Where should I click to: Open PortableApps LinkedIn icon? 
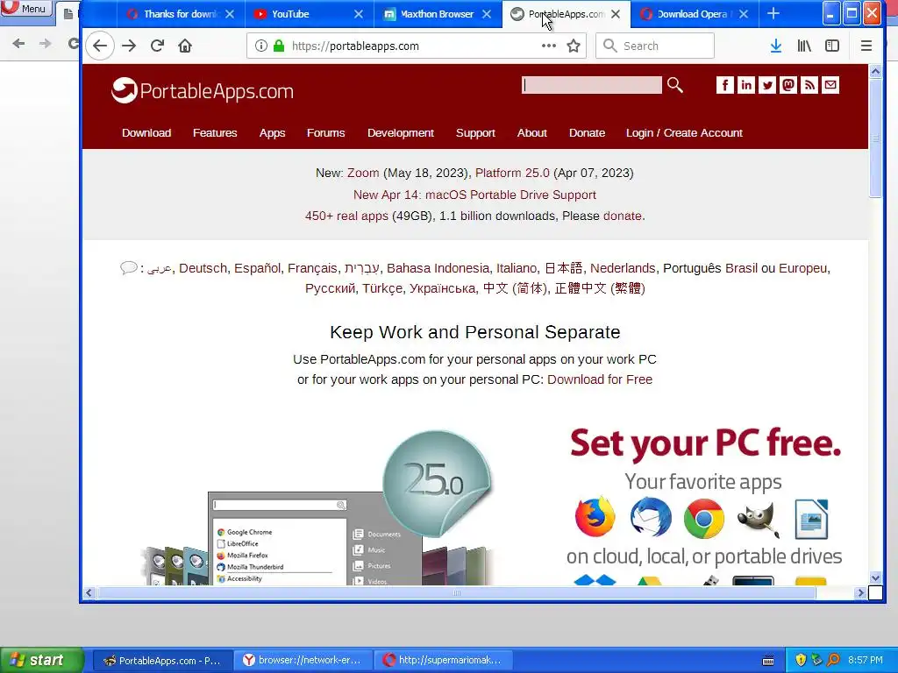tap(745, 85)
